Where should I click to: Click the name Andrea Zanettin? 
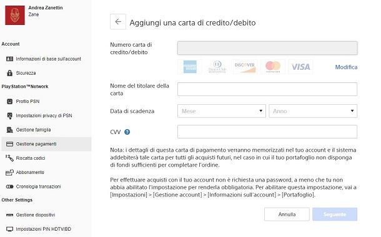[46, 7]
